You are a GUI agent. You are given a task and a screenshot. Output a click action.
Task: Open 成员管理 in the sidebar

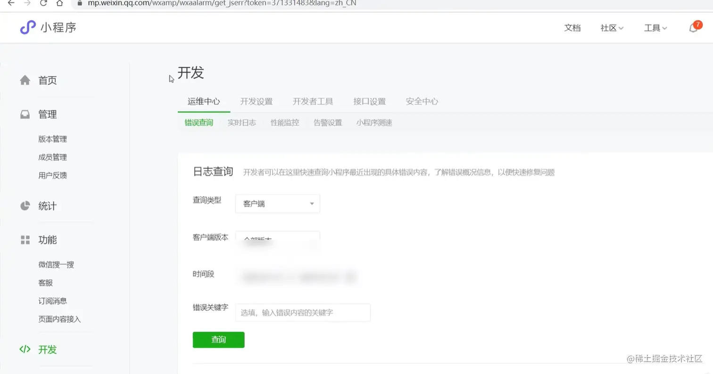[x=53, y=157]
